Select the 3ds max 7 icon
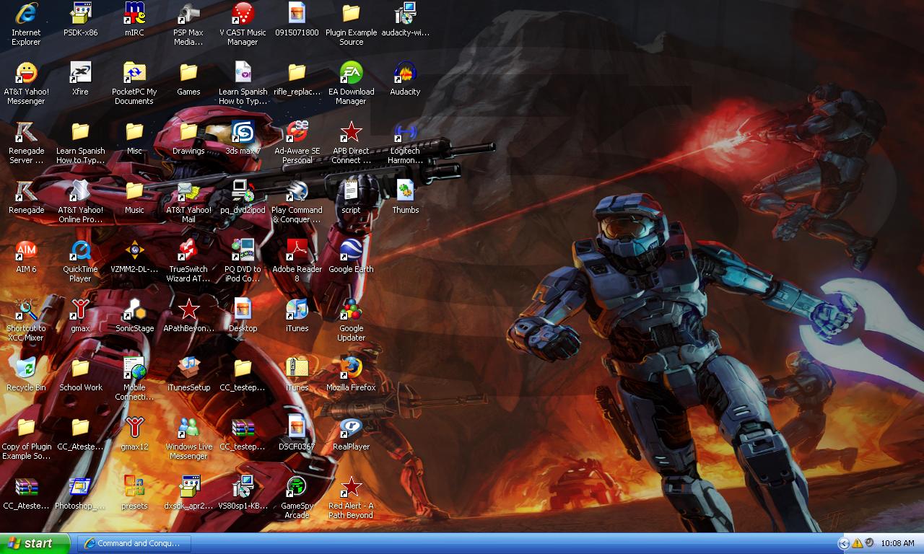 pyautogui.click(x=243, y=133)
